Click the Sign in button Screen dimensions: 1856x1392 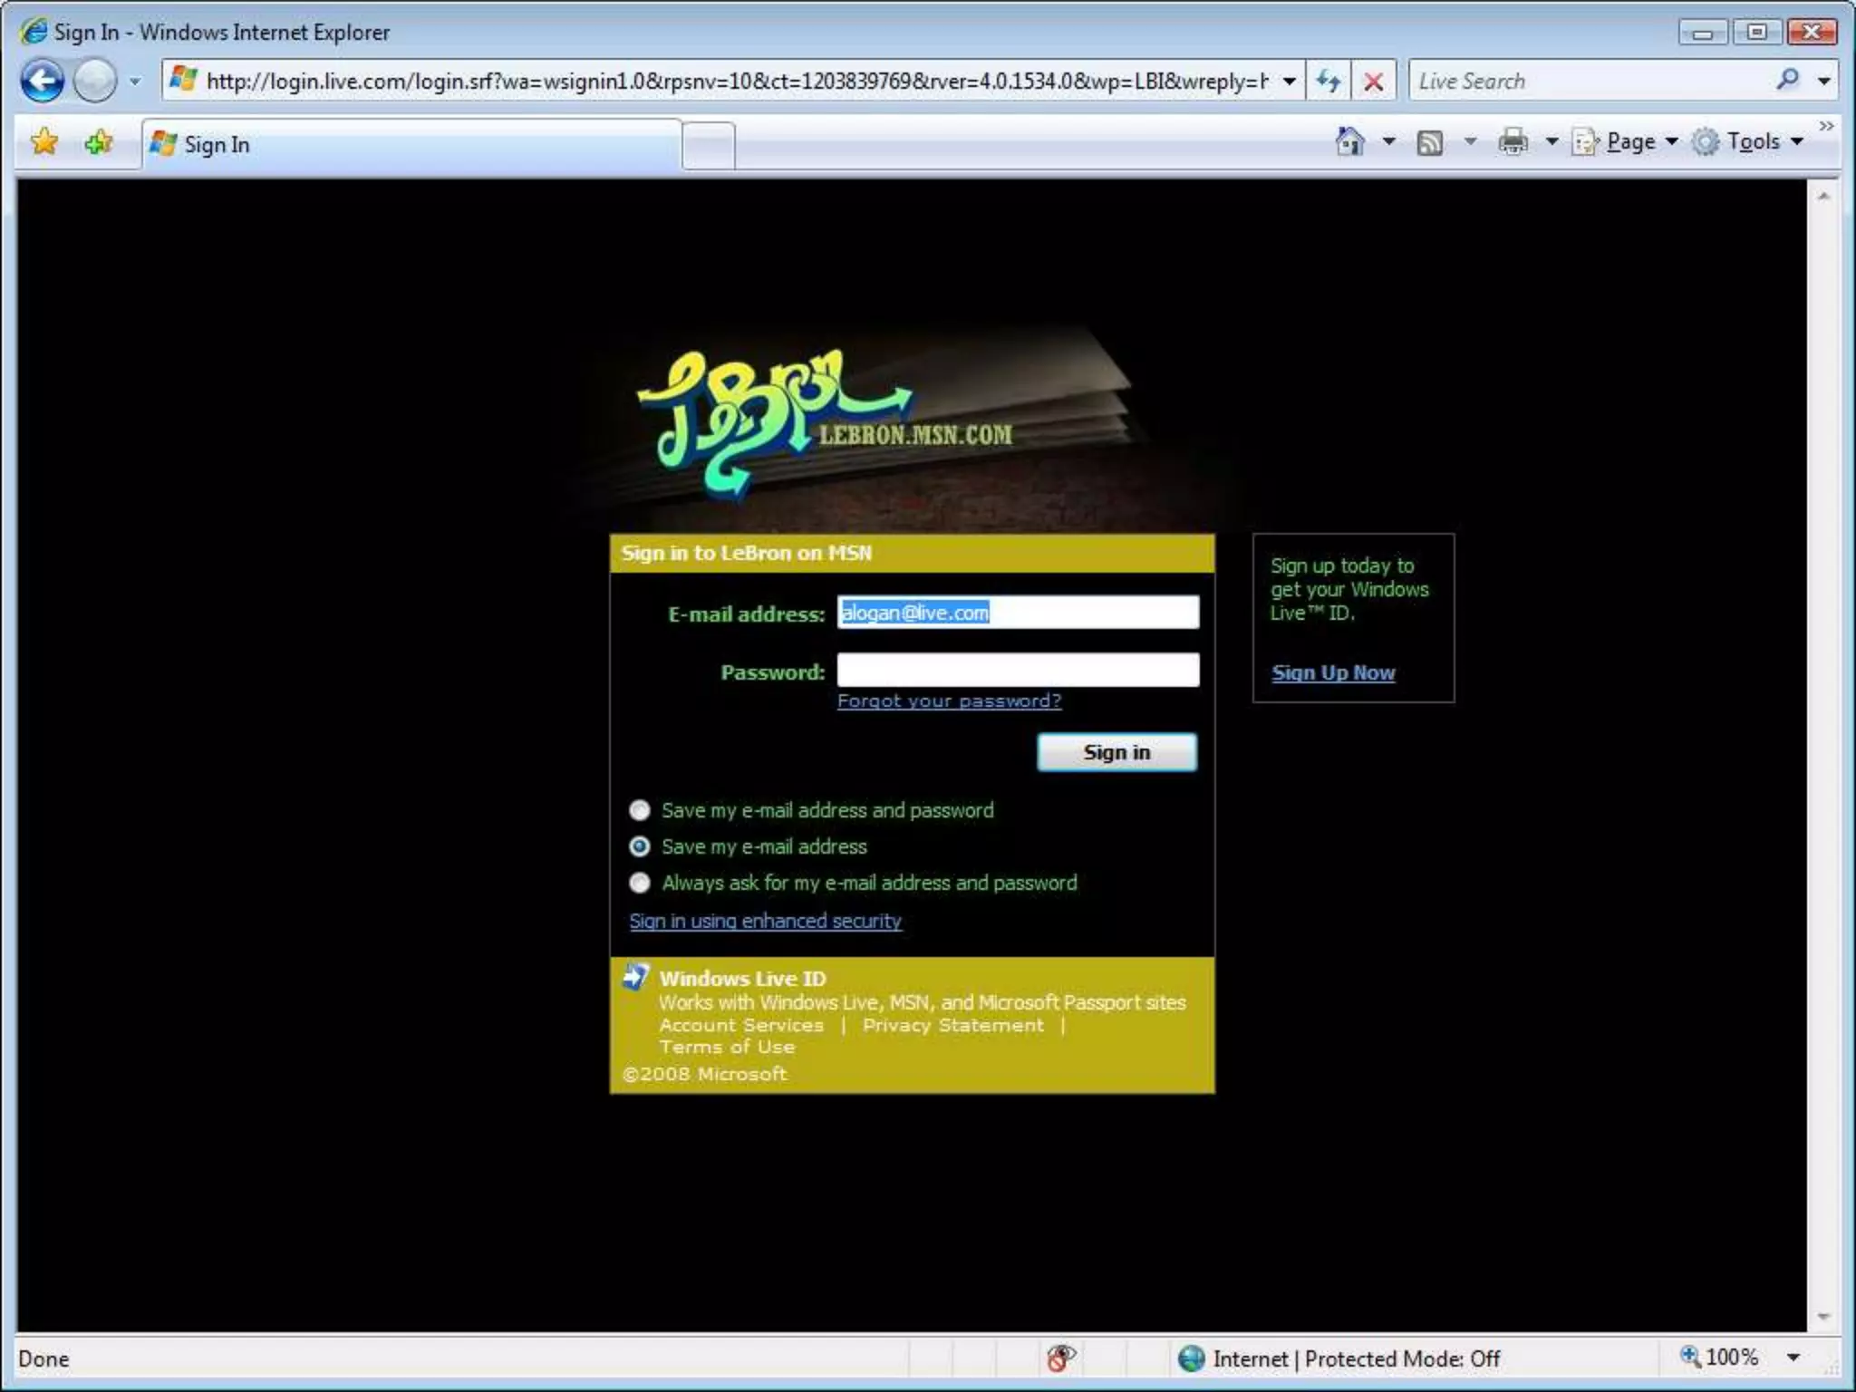1116,752
